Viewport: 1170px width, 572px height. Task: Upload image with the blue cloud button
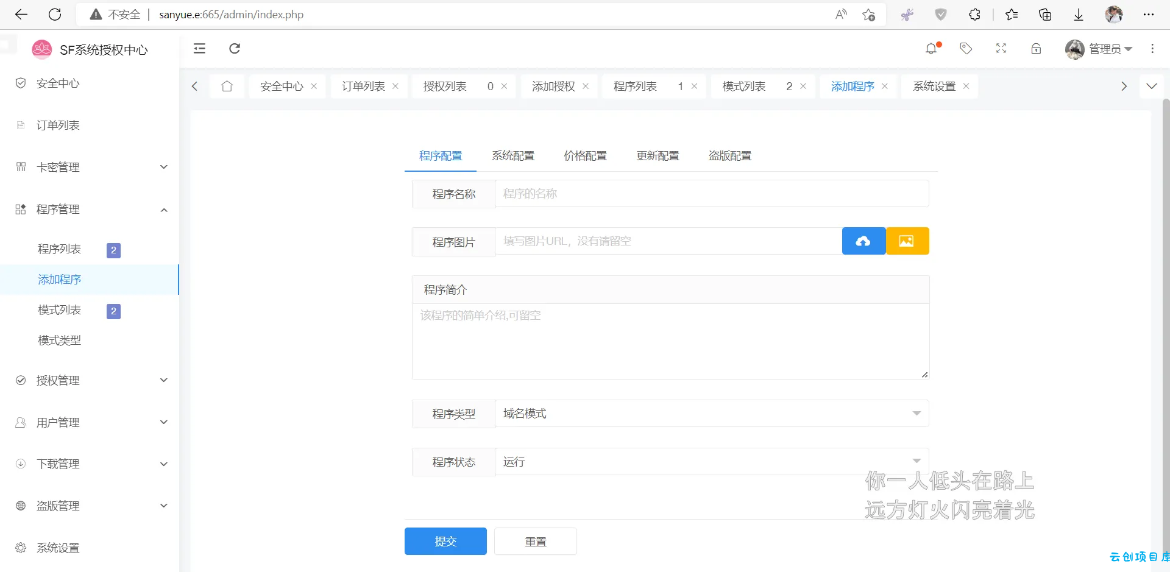863,241
